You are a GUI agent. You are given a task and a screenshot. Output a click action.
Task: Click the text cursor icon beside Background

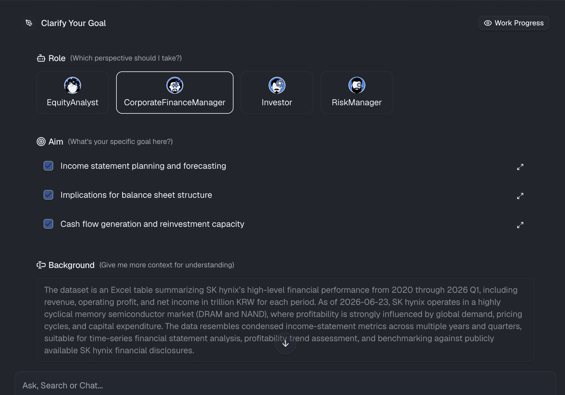pyautogui.click(x=41, y=265)
